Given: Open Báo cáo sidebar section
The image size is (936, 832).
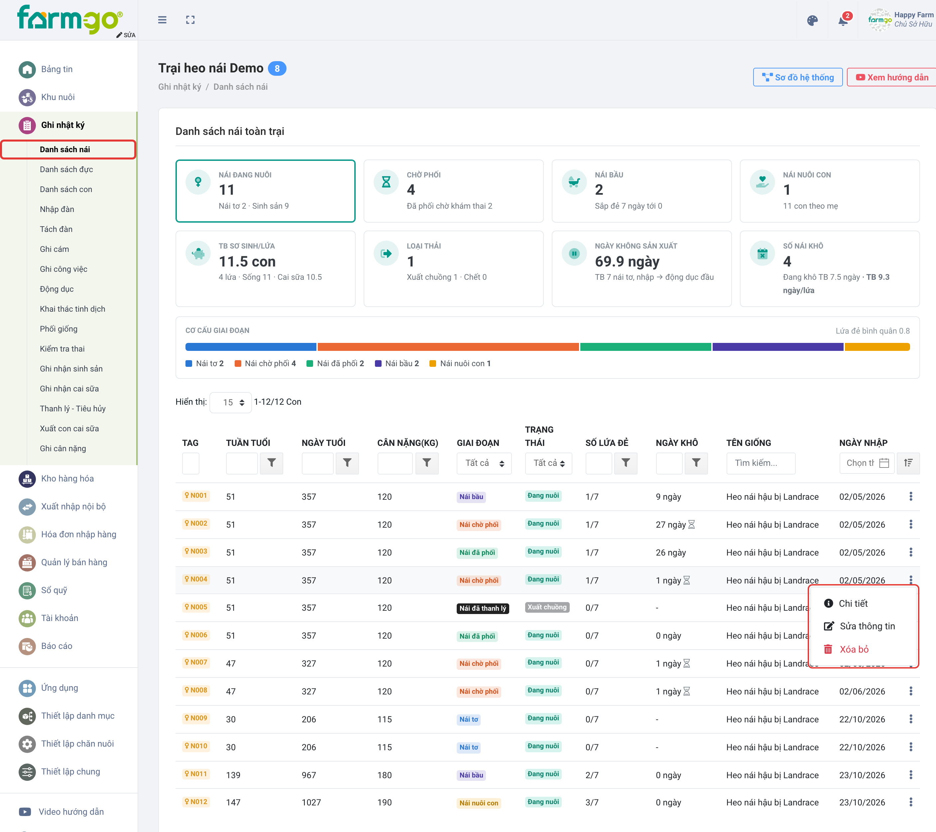Looking at the screenshot, I should pos(57,646).
